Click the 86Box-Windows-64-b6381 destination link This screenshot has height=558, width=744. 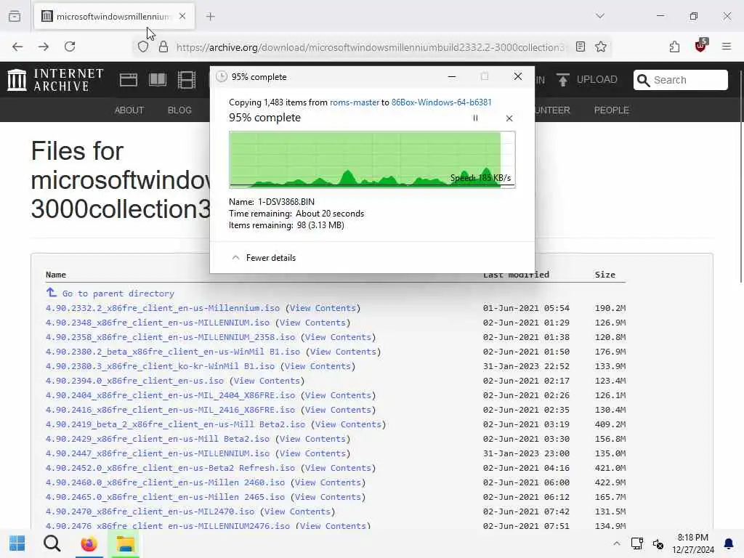(x=441, y=102)
